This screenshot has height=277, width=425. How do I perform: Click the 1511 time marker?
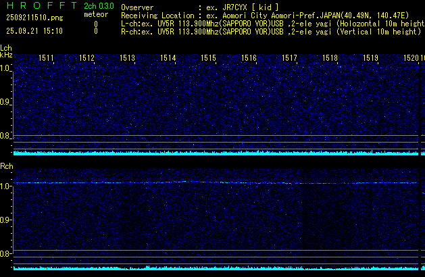47,59
